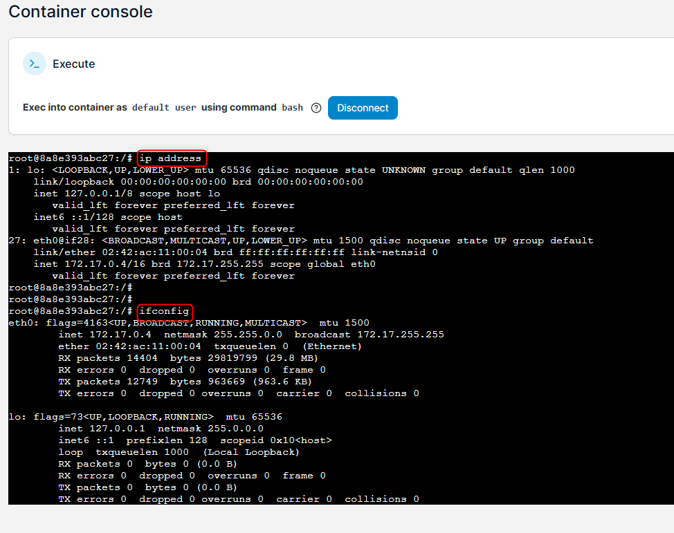This screenshot has height=533, width=674.
Task: Open the help tooltip question mark icon
Action: click(316, 107)
